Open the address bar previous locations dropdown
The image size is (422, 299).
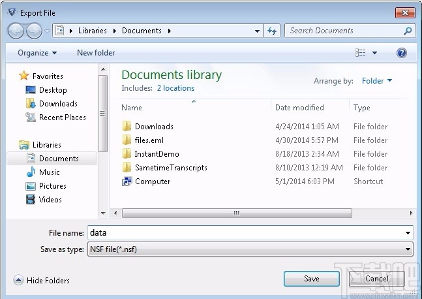click(x=257, y=31)
